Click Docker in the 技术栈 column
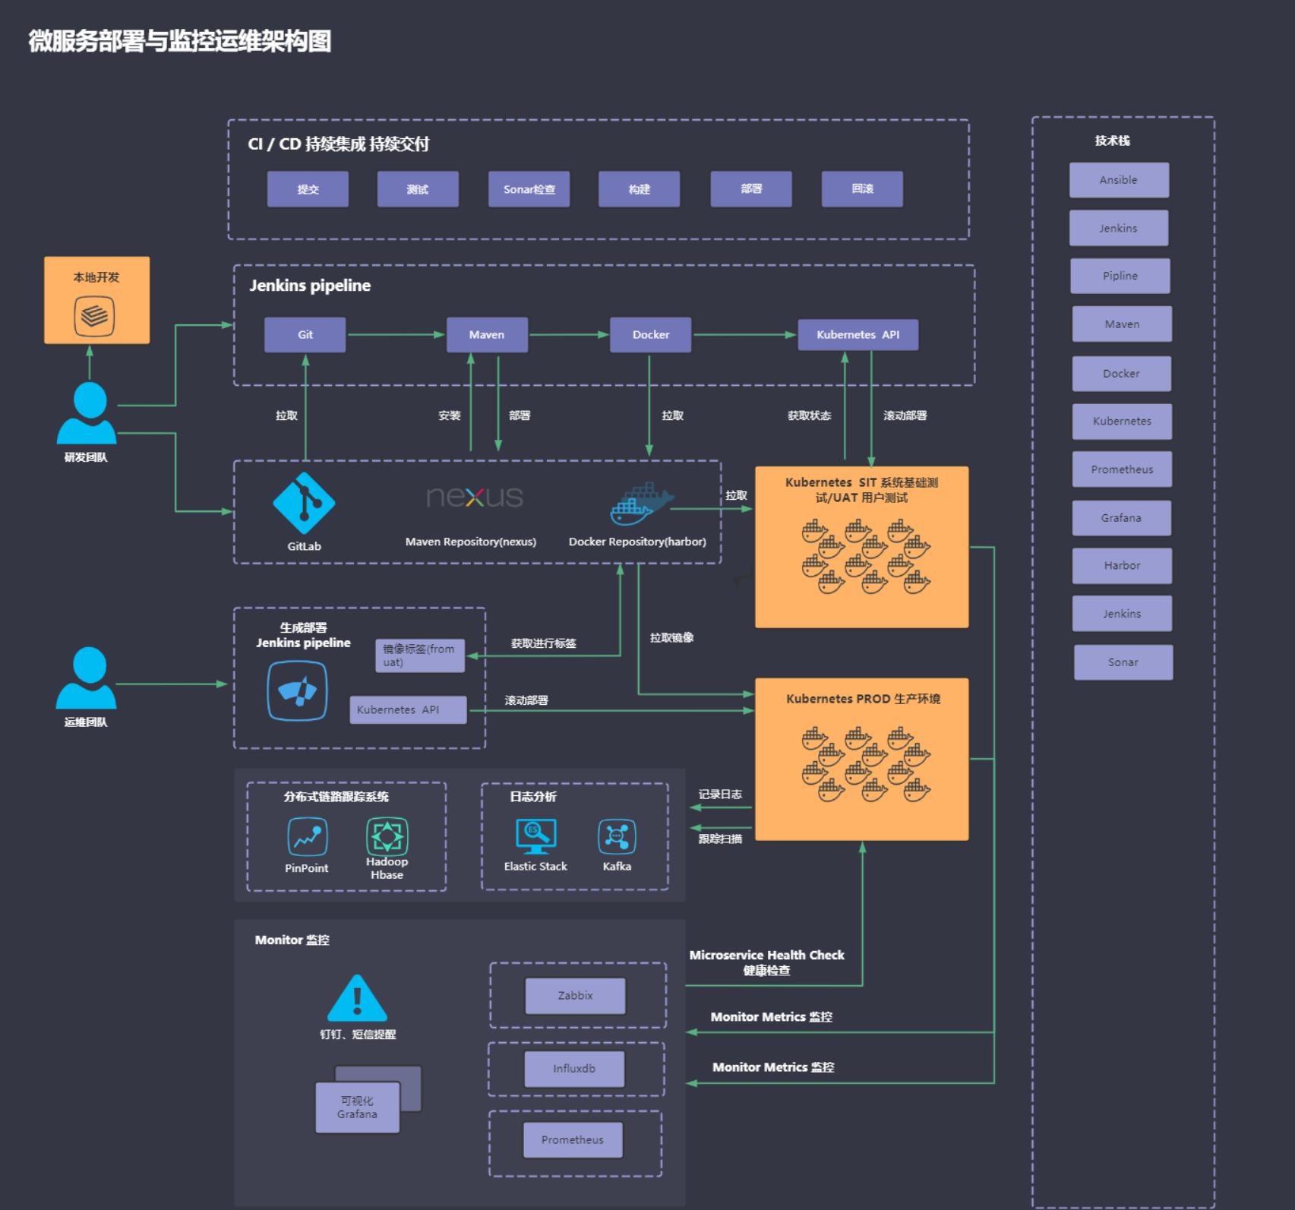This screenshot has width=1295, height=1210. (1122, 374)
